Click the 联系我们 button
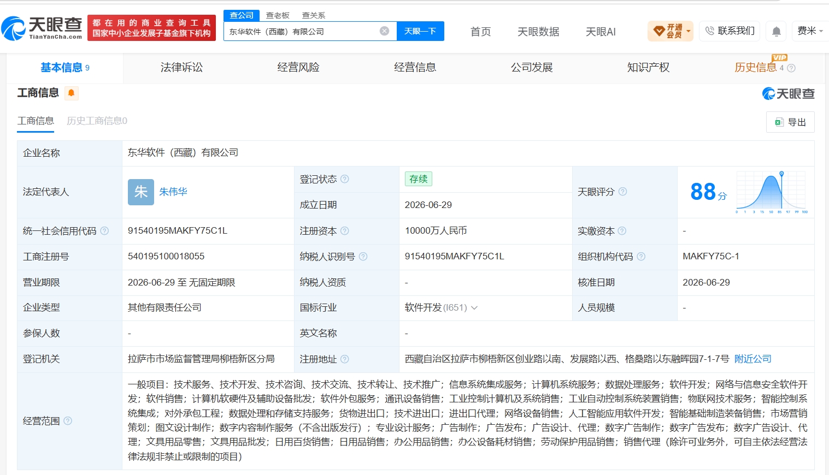 pos(730,31)
